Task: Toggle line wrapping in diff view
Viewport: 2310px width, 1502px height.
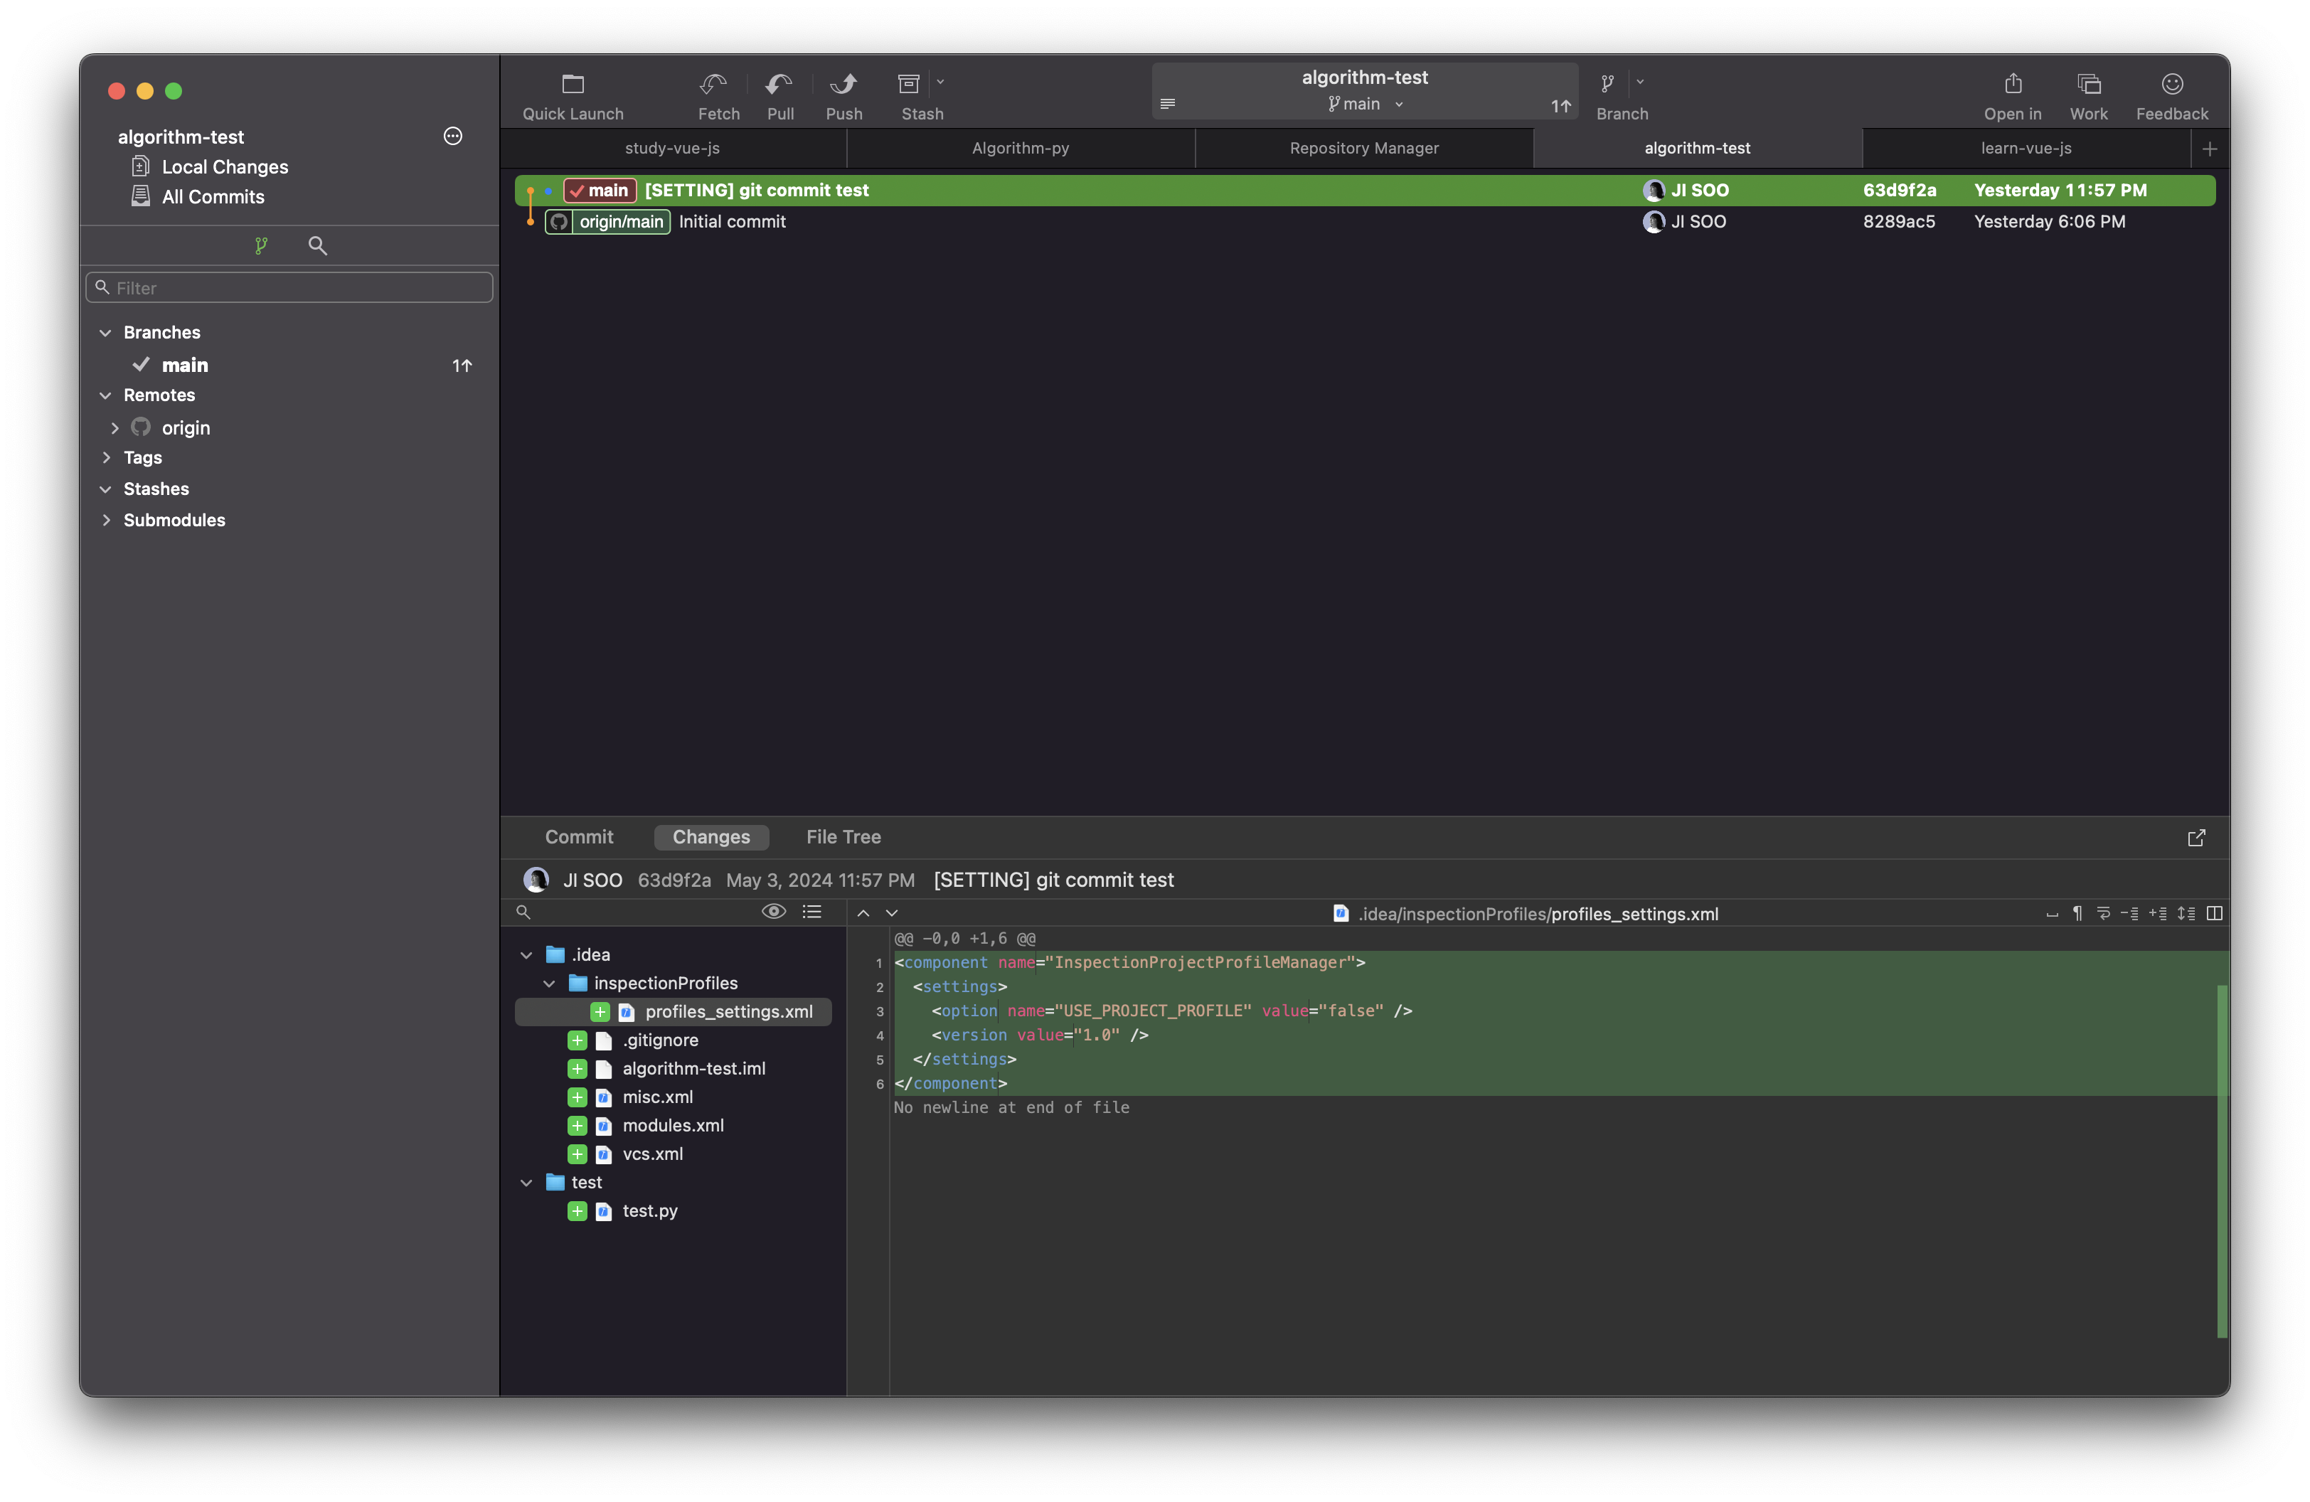Action: click(x=2103, y=913)
